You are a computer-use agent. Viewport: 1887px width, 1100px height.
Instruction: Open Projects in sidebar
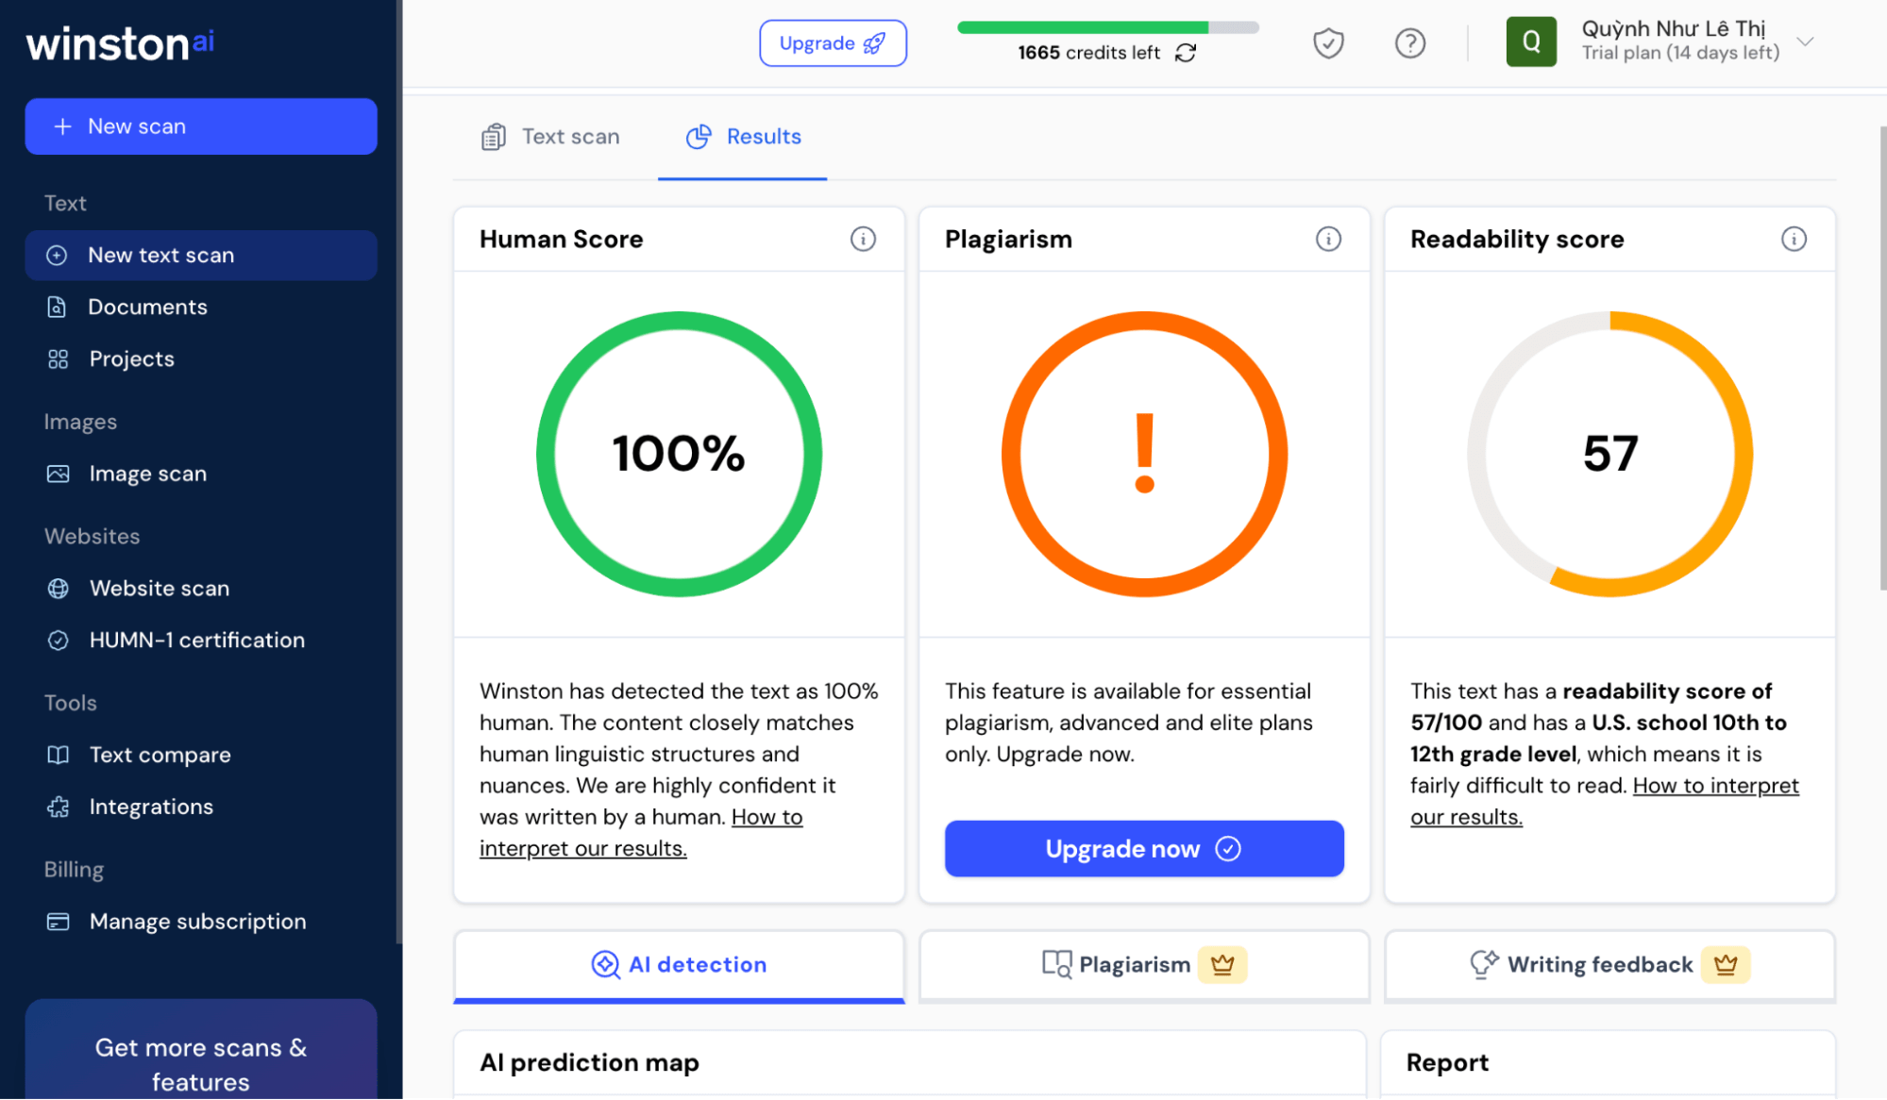click(x=201, y=358)
